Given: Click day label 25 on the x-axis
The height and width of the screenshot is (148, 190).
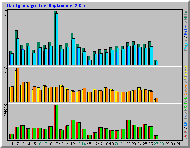Looking at the screenshot, I should click(145, 144).
